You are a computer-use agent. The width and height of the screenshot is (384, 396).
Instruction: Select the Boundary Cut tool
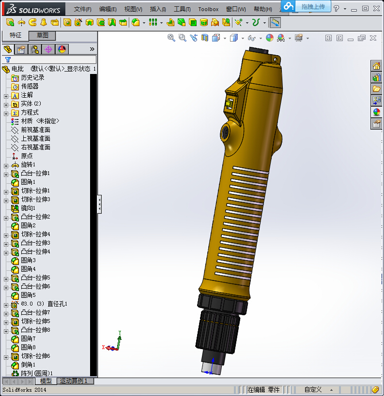point(123,22)
